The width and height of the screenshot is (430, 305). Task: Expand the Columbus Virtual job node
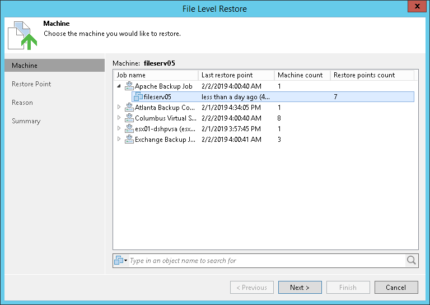[x=119, y=118]
